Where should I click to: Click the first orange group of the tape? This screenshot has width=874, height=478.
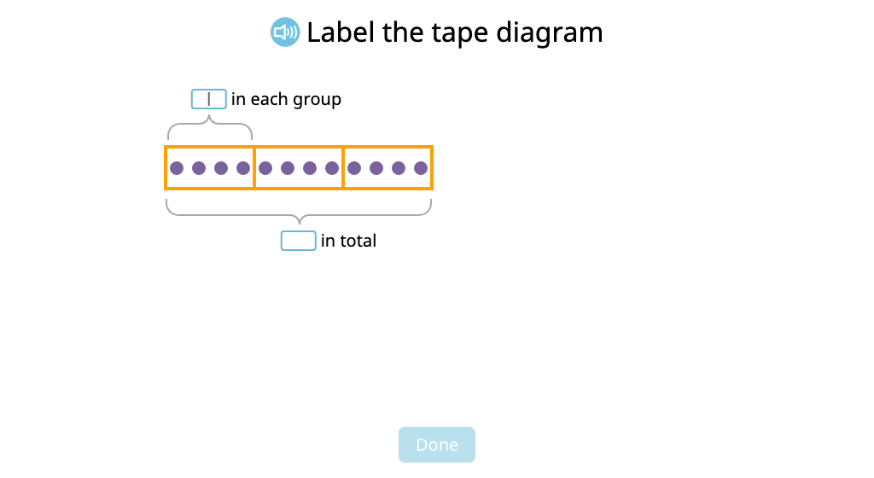pyautogui.click(x=210, y=167)
